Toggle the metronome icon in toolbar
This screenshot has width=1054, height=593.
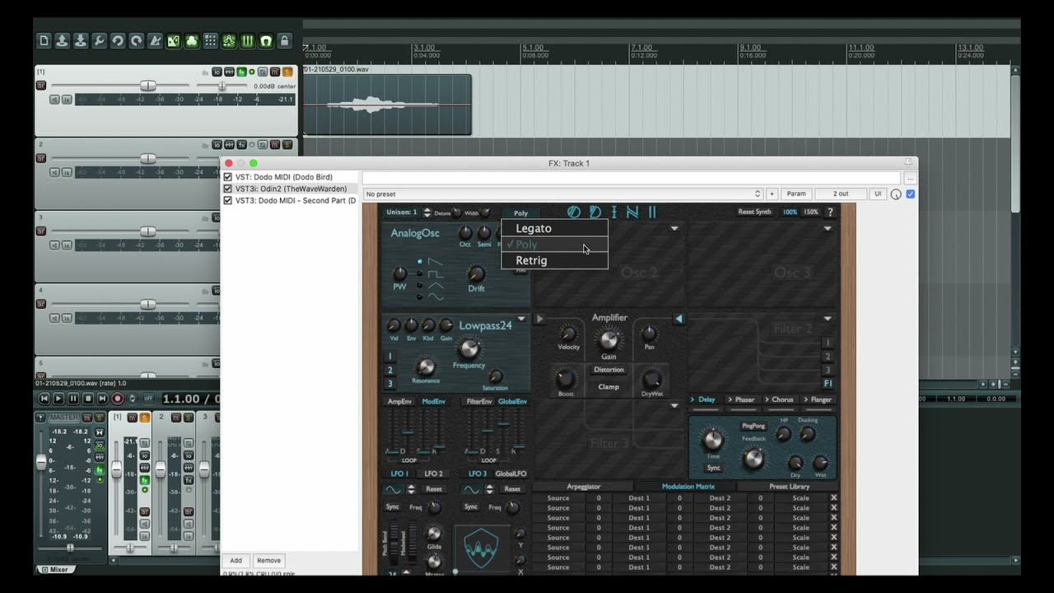155,40
